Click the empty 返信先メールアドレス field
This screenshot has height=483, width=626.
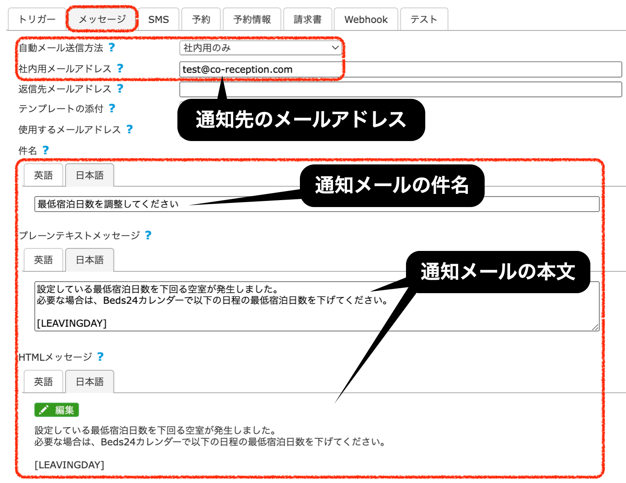point(400,89)
